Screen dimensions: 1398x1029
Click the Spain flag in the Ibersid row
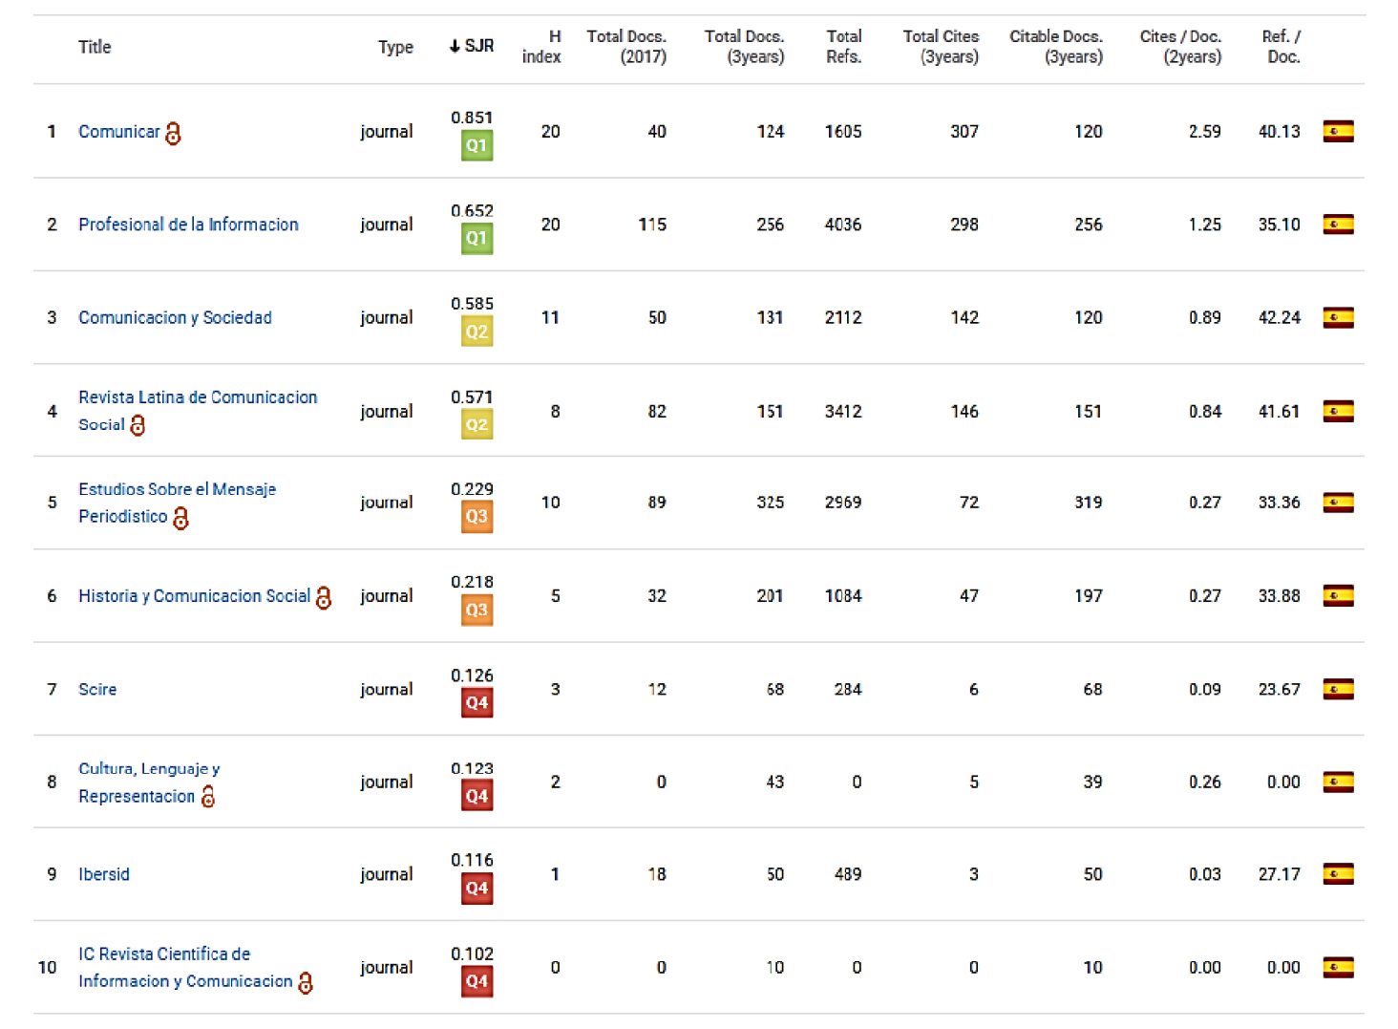tap(1338, 874)
